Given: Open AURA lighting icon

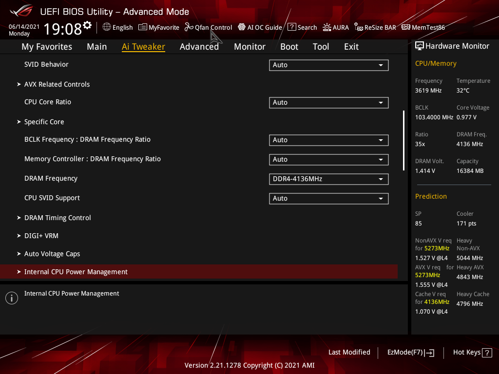Looking at the screenshot, I should [x=327, y=27].
